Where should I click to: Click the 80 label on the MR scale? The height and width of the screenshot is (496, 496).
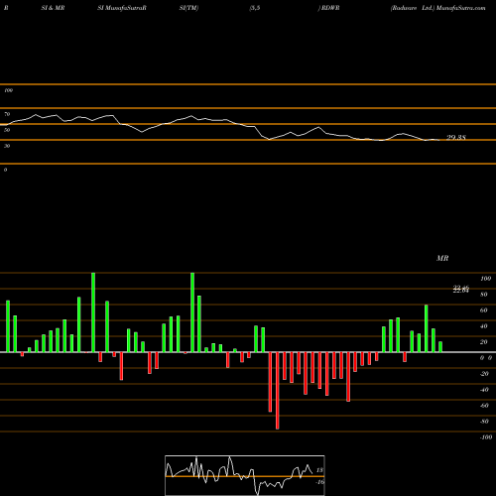(483, 295)
